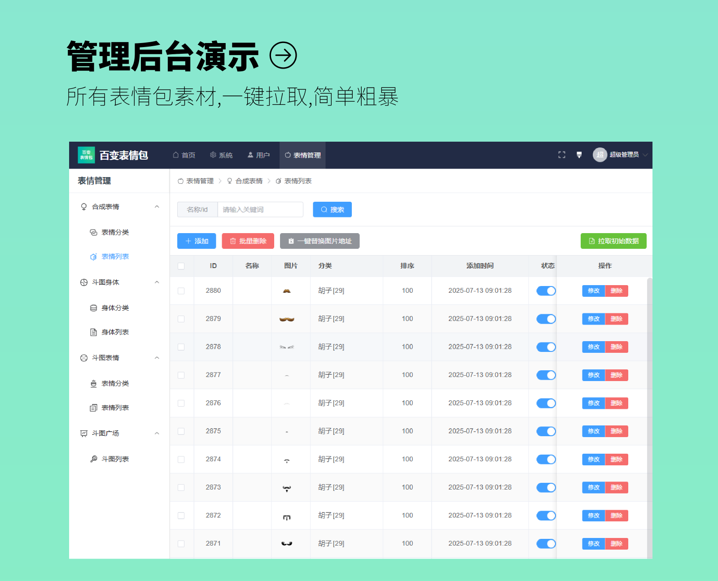Tick the select-all checkbox in table header
The width and height of the screenshot is (718, 581).
181,266
